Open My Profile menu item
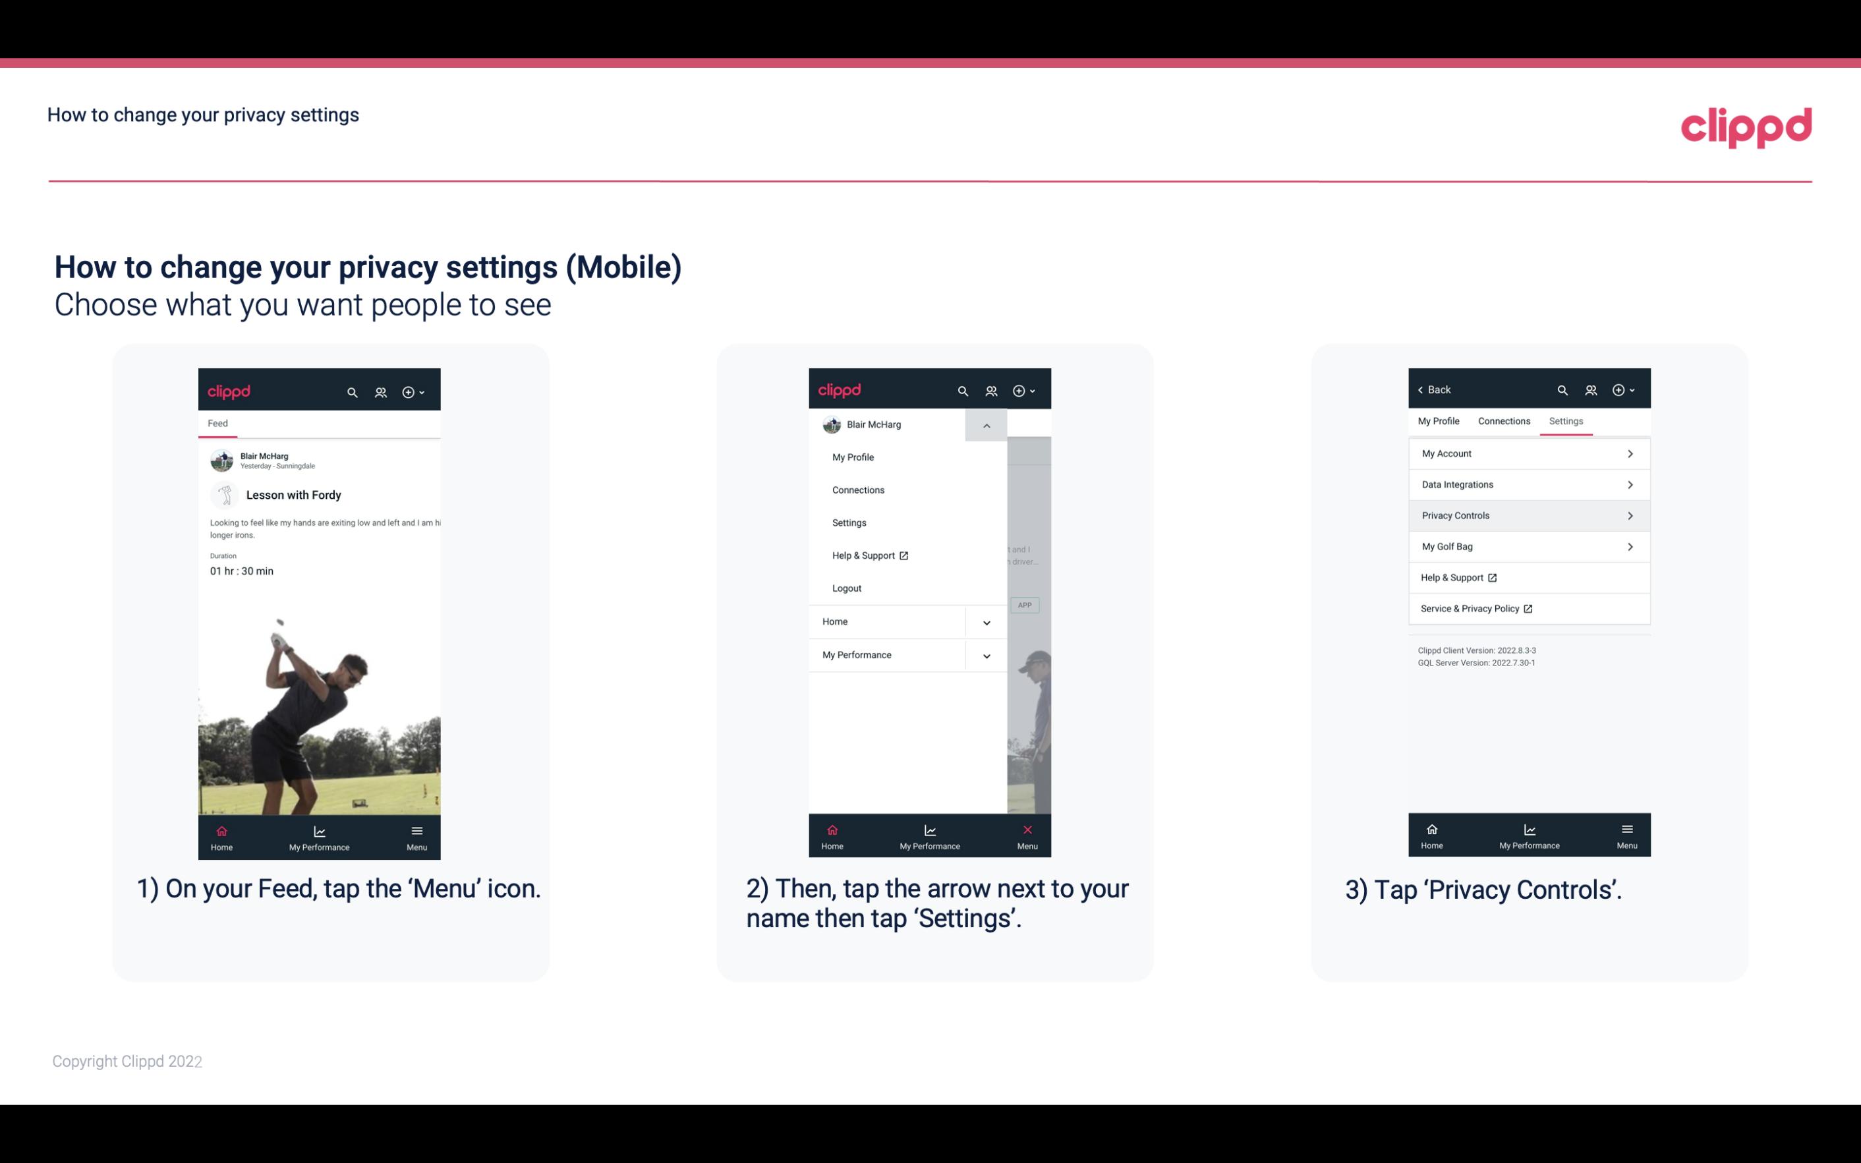Screen dimensions: 1861x1163 click(x=855, y=457)
